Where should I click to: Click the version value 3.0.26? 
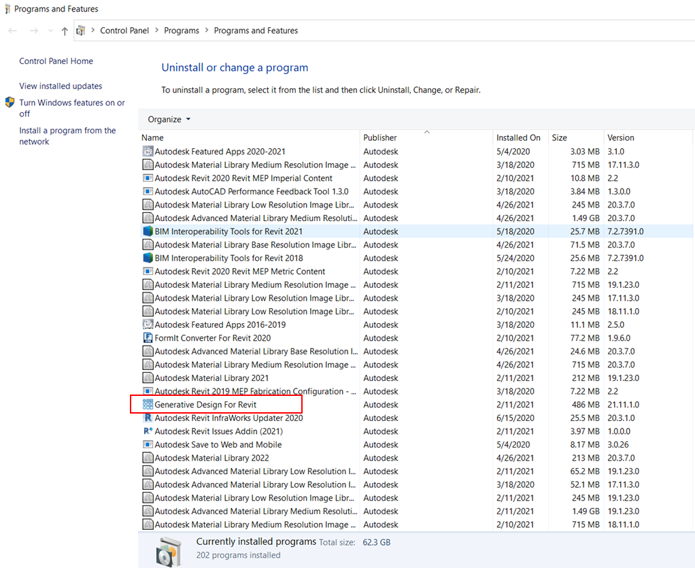coord(618,444)
